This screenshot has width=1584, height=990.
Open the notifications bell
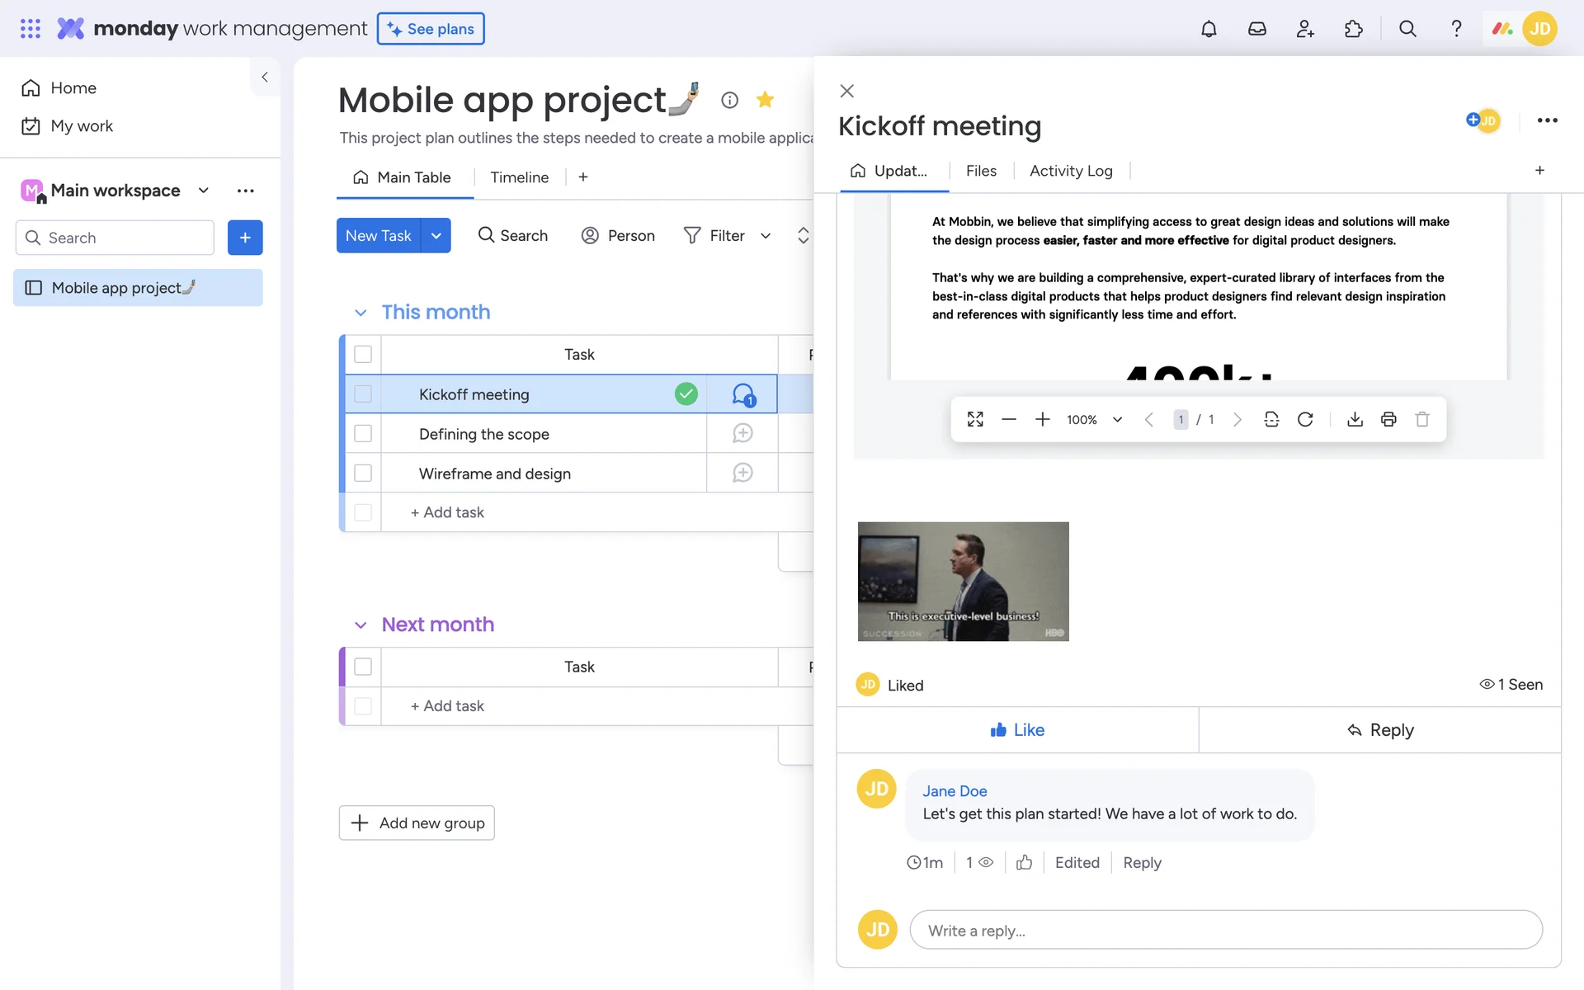(1209, 29)
